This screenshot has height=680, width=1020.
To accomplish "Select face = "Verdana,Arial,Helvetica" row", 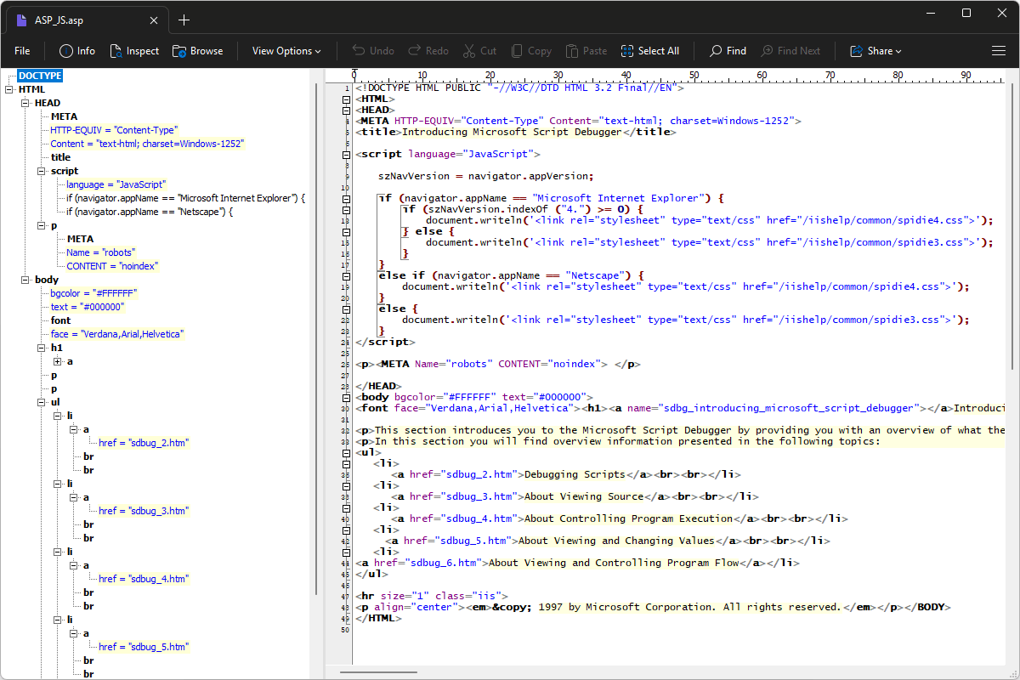I will click(117, 334).
